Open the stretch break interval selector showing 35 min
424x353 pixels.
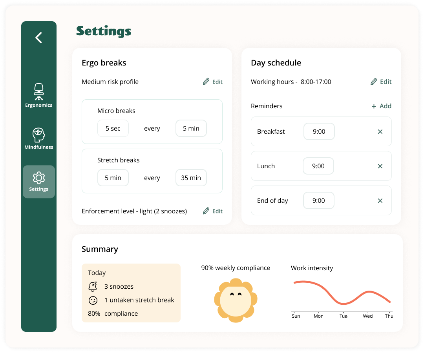(191, 178)
